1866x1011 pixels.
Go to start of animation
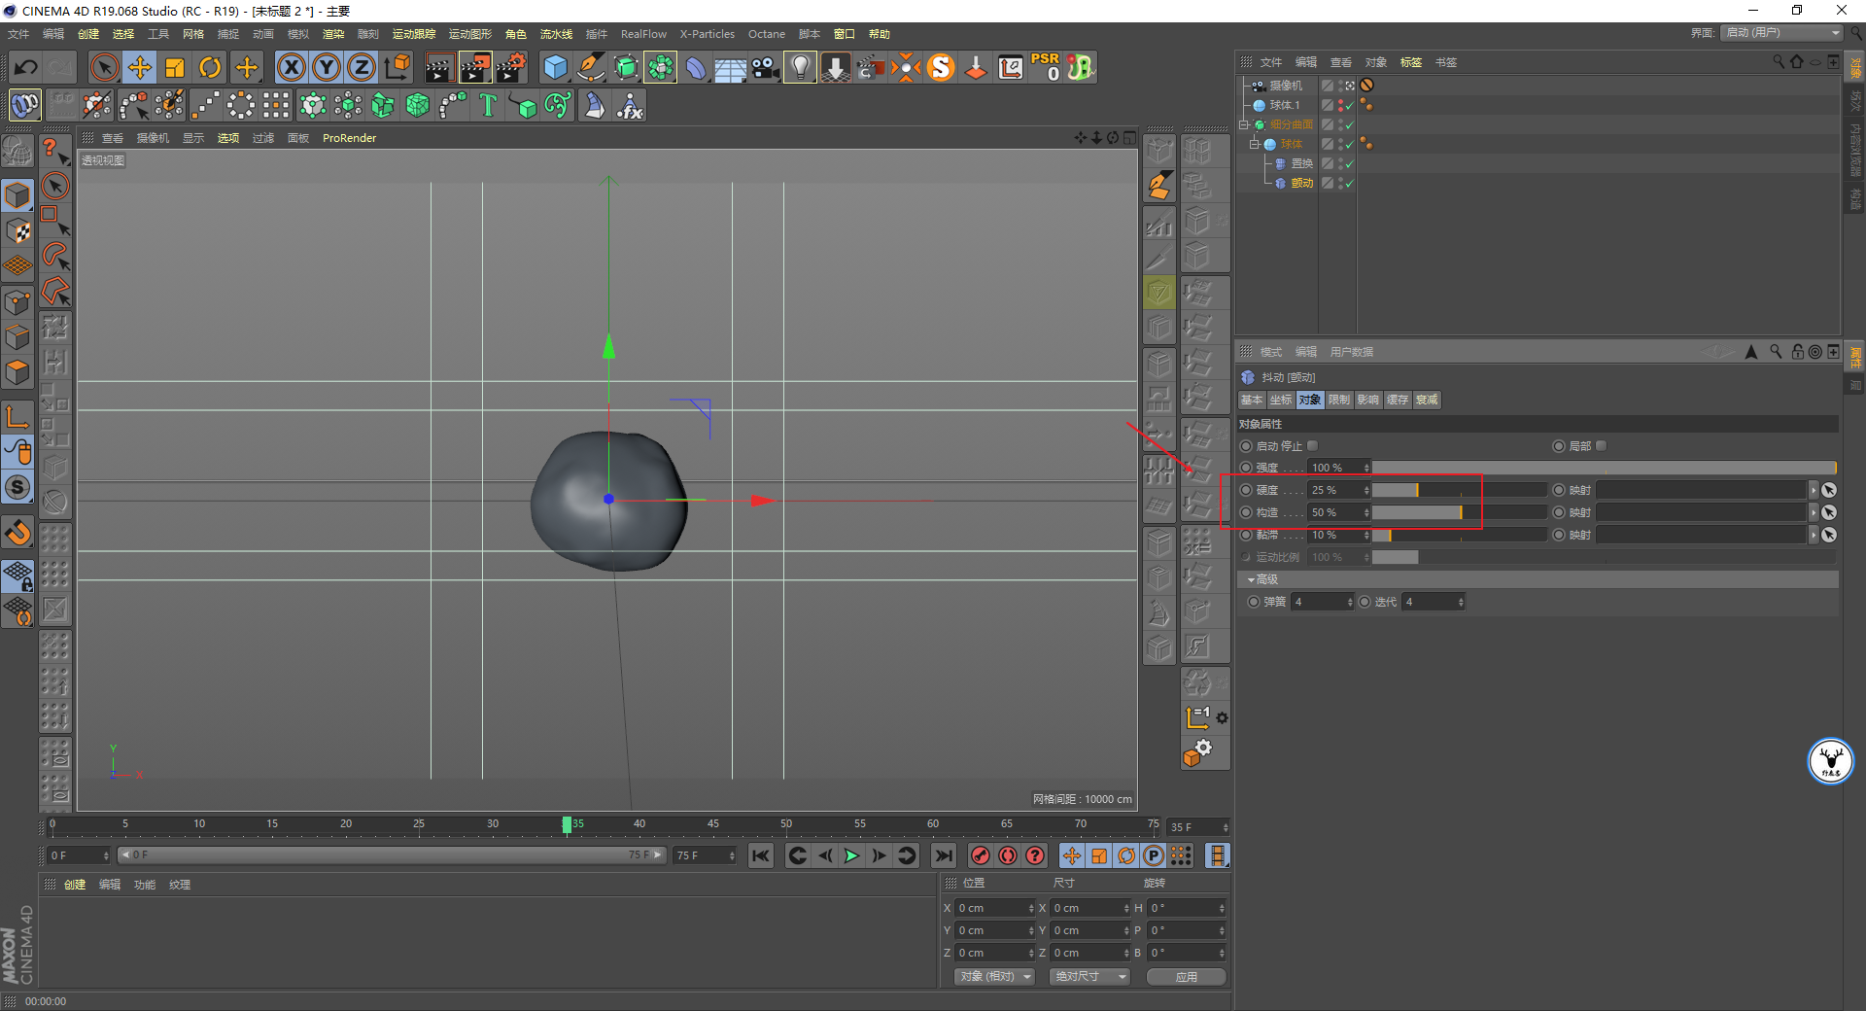[x=761, y=855]
